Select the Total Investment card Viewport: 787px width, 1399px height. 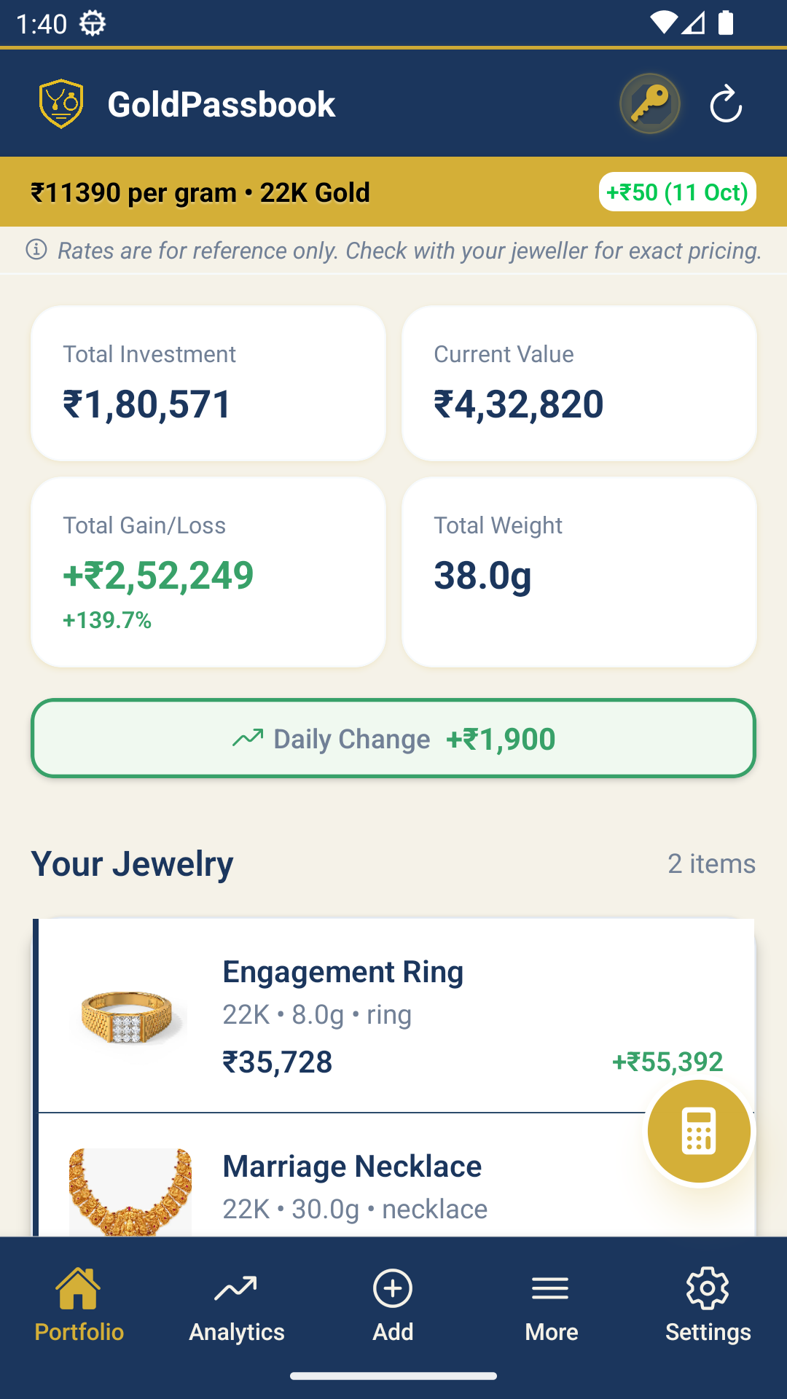[x=208, y=383]
